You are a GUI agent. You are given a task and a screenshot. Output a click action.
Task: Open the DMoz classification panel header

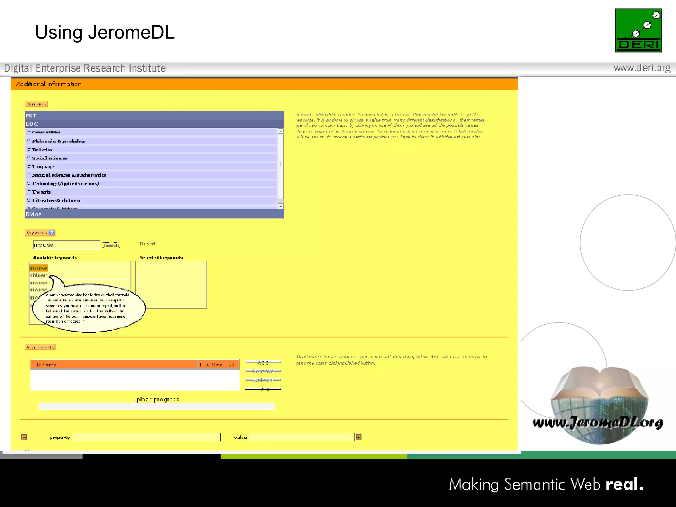(x=154, y=214)
